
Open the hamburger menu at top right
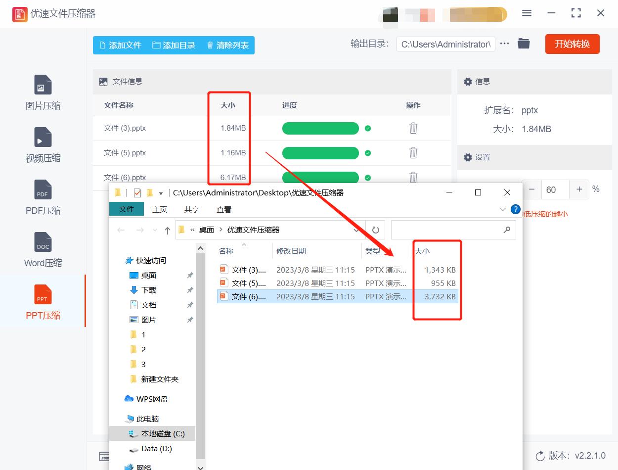pos(527,13)
